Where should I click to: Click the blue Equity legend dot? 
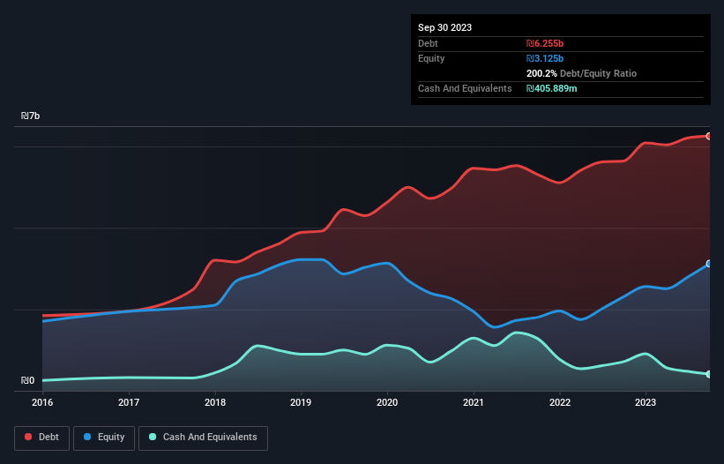coord(87,437)
